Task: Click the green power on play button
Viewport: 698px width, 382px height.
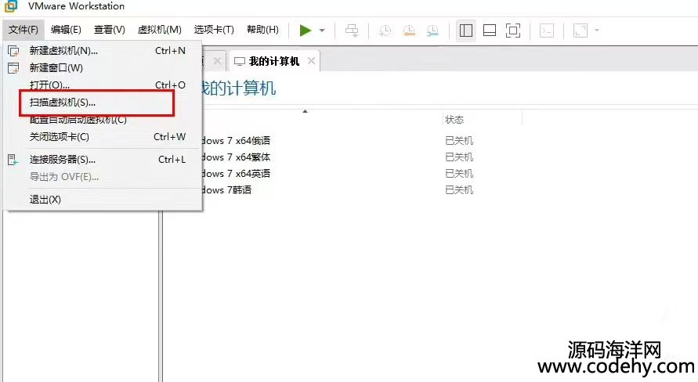Action: (305, 31)
